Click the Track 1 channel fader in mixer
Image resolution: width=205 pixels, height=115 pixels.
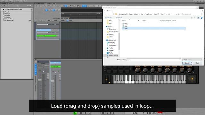53,81
